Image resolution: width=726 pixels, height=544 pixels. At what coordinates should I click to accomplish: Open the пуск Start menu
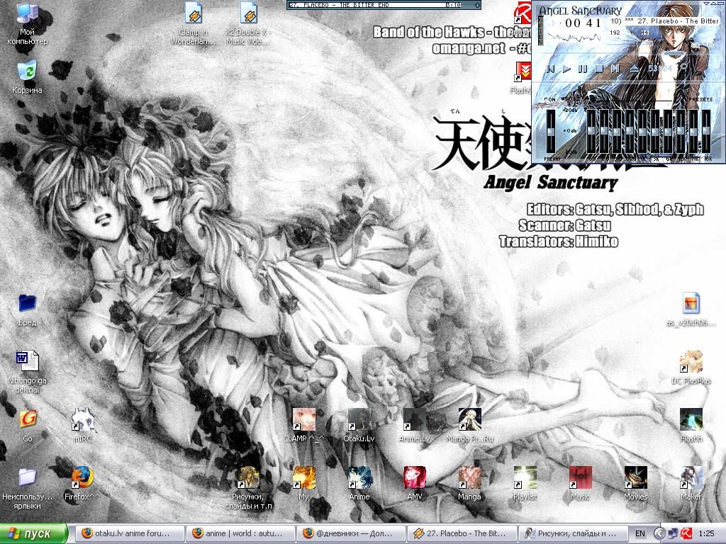click(34, 533)
